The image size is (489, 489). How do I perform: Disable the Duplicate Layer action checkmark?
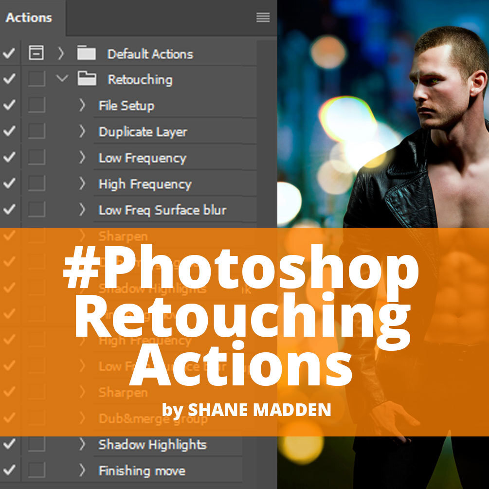pos(9,131)
